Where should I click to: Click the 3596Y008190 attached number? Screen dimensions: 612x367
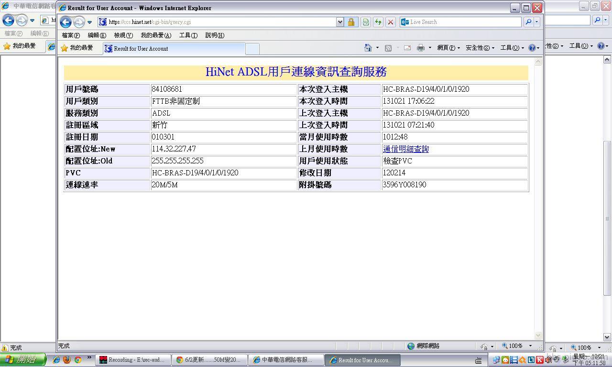click(404, 185)
